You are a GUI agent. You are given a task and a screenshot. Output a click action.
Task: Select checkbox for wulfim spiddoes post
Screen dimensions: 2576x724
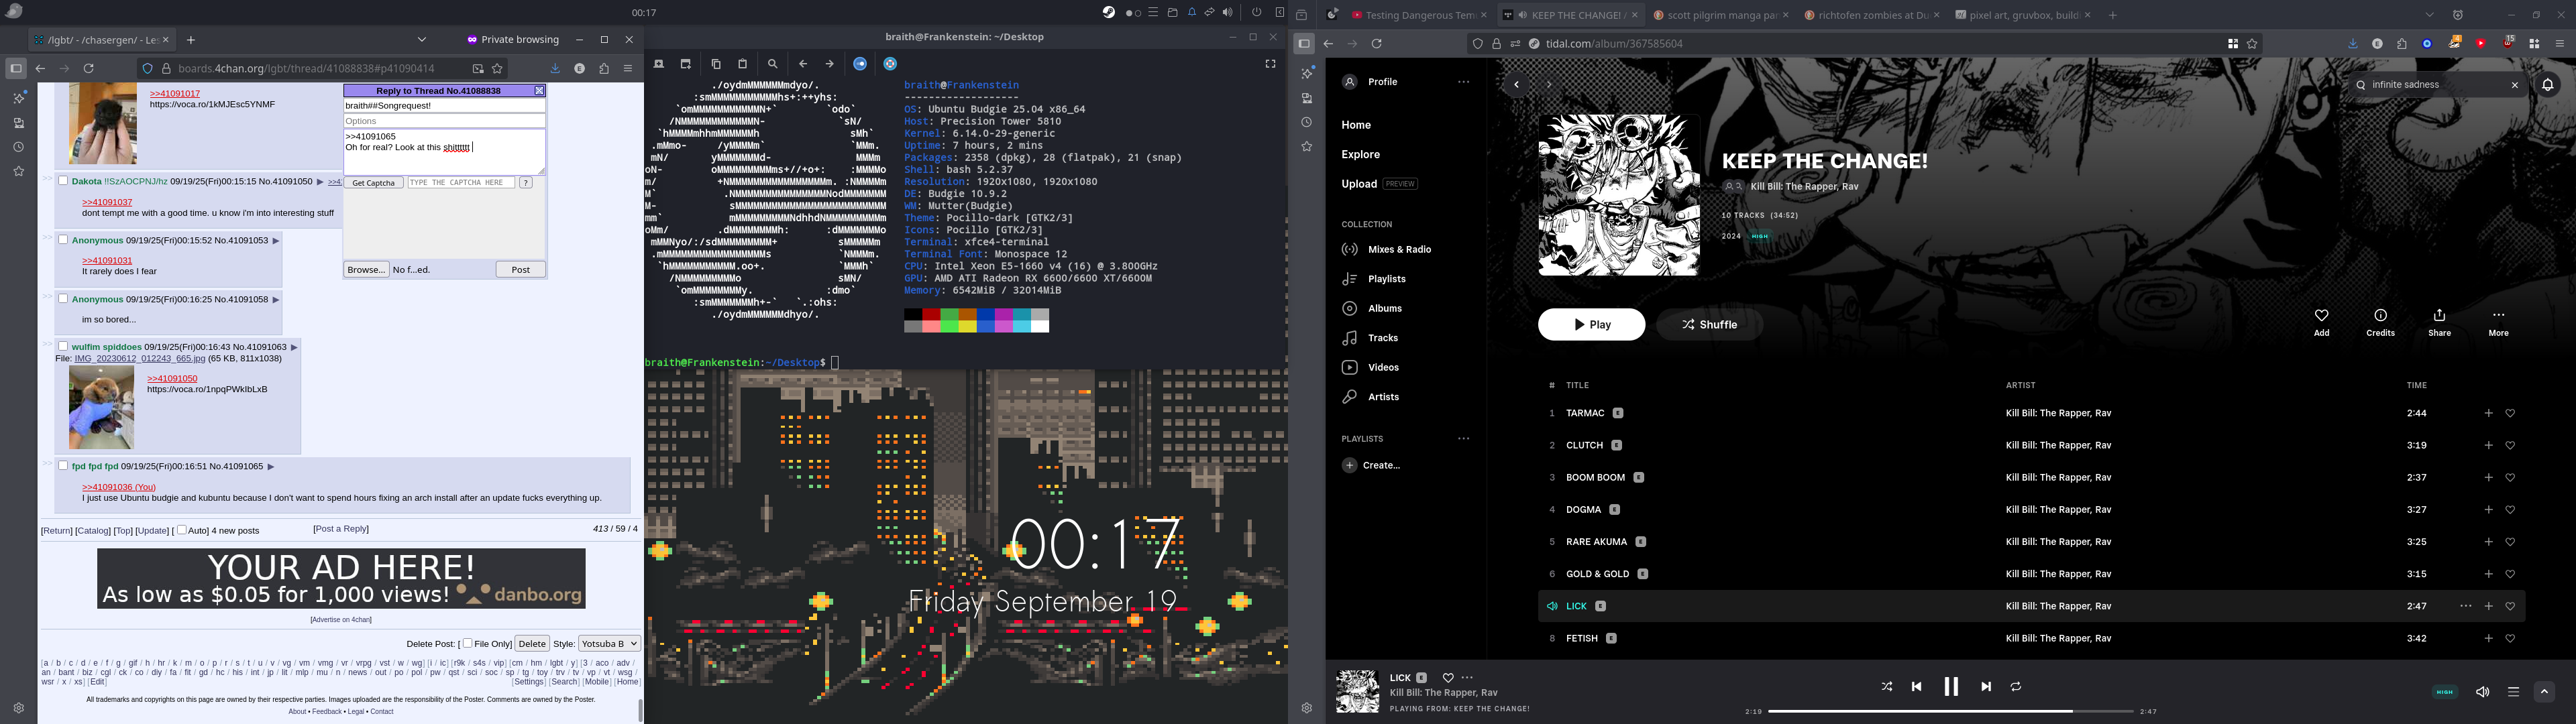[x=63, y=346]
